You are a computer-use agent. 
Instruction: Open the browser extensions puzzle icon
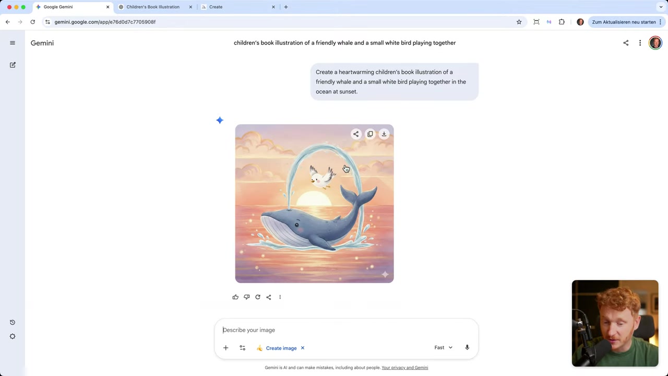(562, 22)
